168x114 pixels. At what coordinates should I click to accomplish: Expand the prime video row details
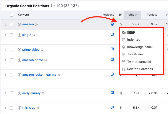(6, 50)
